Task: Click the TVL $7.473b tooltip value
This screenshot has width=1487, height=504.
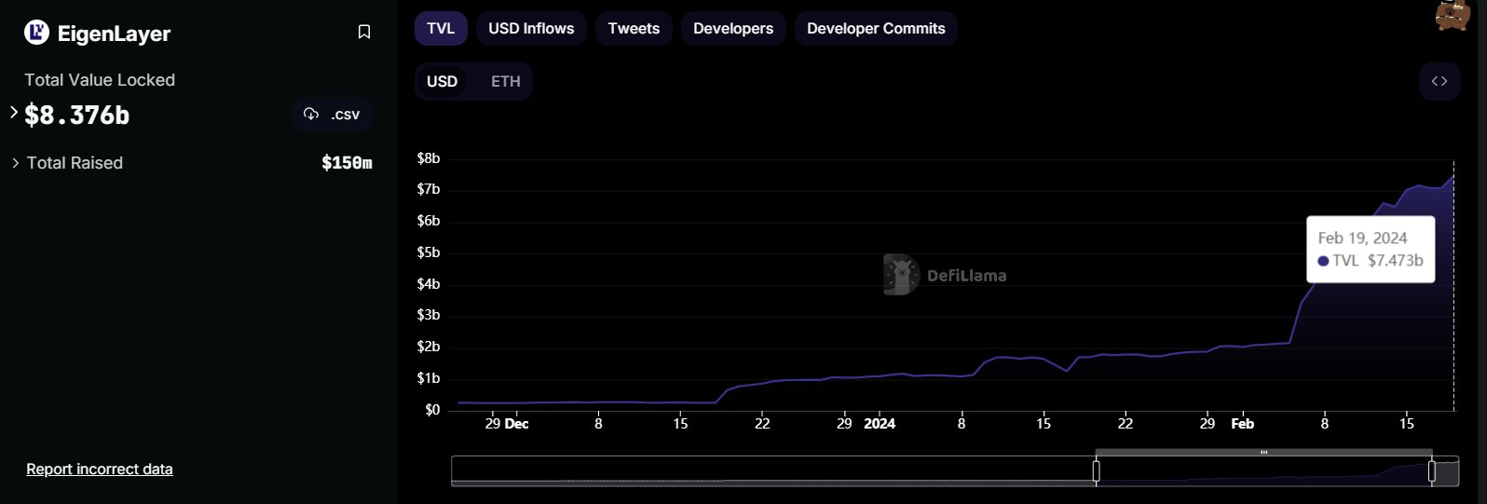Action: (x=1371, y=261)
